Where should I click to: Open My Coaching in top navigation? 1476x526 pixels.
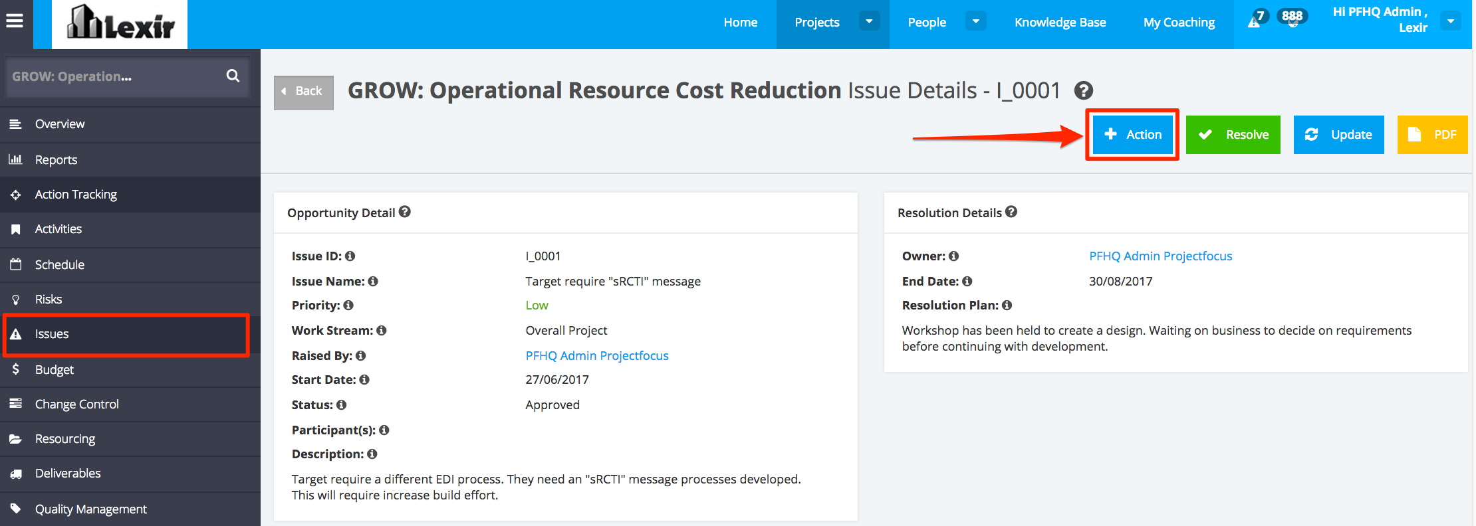click(x=1179, y=22)
